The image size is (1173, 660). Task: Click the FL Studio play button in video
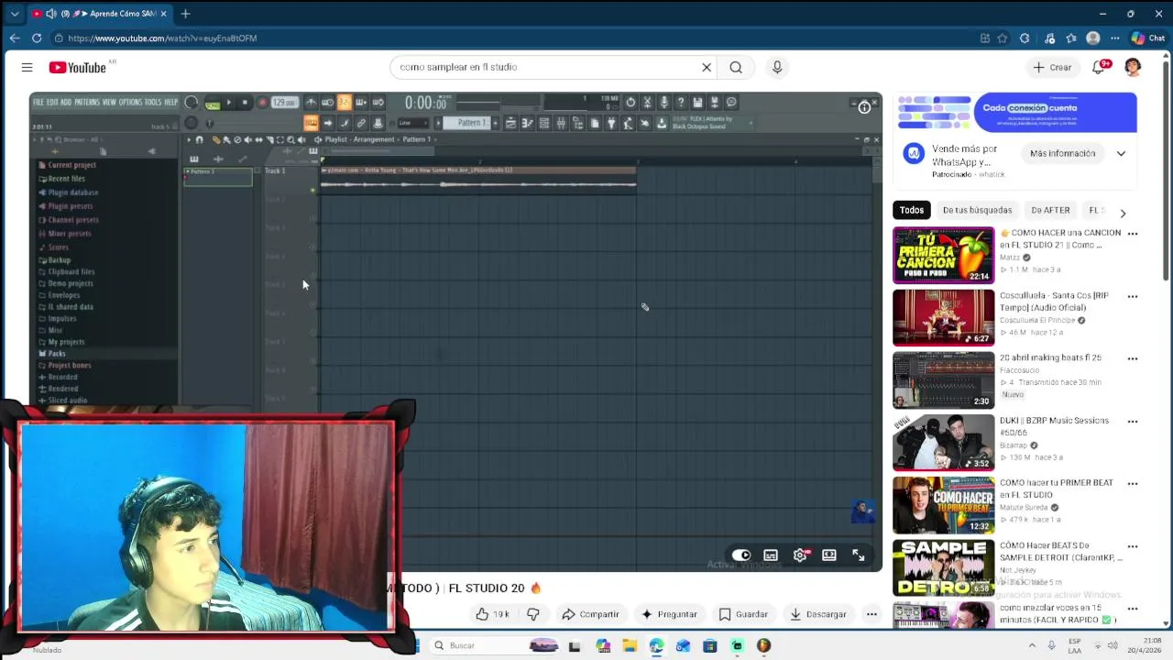tap(229, 103)
